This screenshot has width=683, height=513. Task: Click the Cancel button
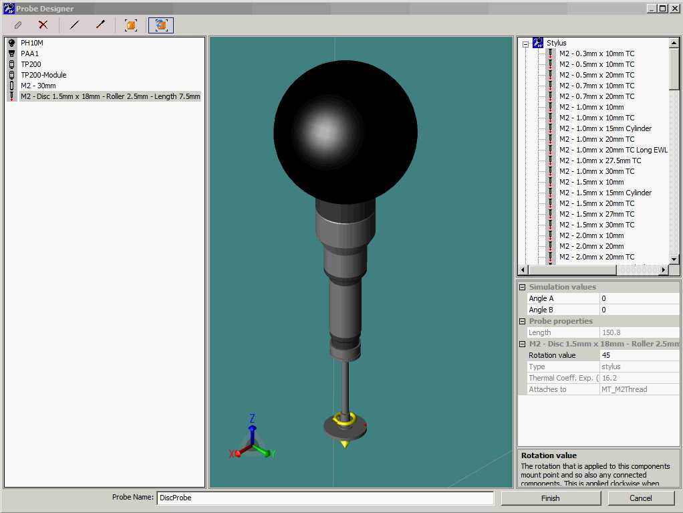point(641,498)
